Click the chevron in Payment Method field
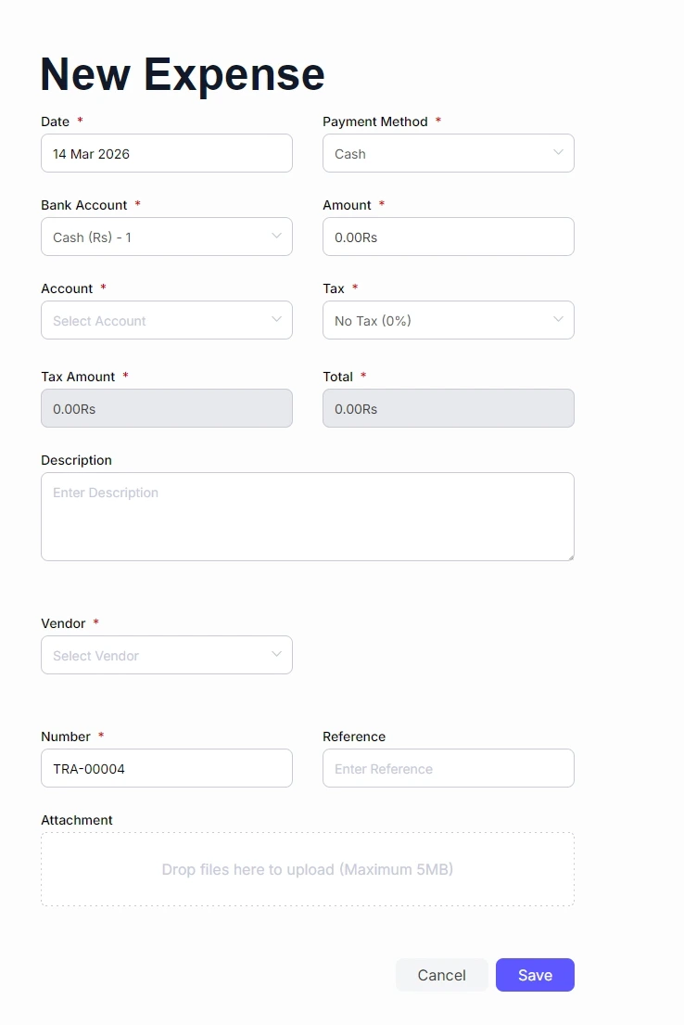Image resolution: width=684 pixels, height=1025 pixels. (x=558, y=153)
